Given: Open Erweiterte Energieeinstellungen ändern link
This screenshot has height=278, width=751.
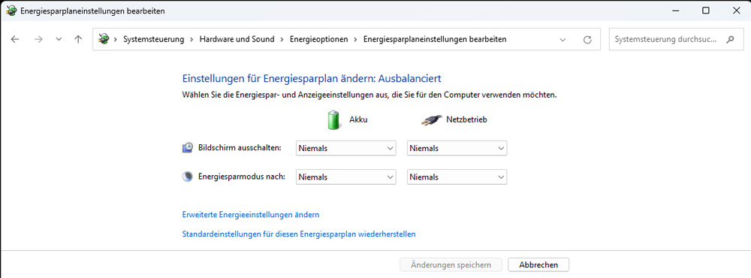Looking at the screenshot, I should click(x=251, y=215).
